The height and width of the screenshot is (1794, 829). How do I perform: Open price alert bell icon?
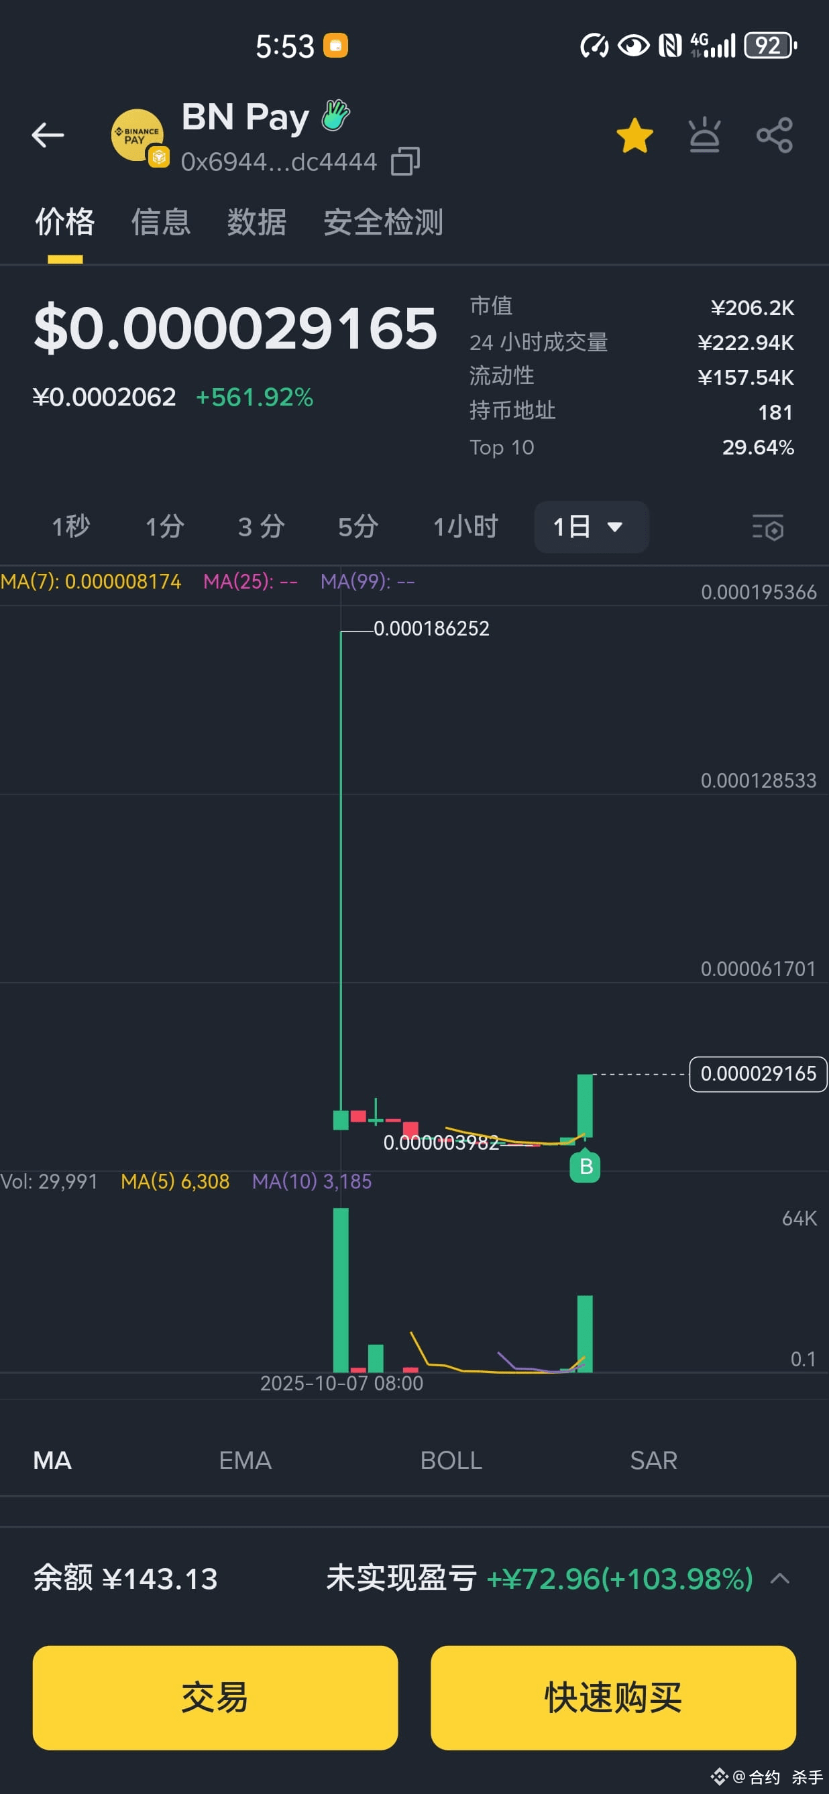[x=704, y=134]
